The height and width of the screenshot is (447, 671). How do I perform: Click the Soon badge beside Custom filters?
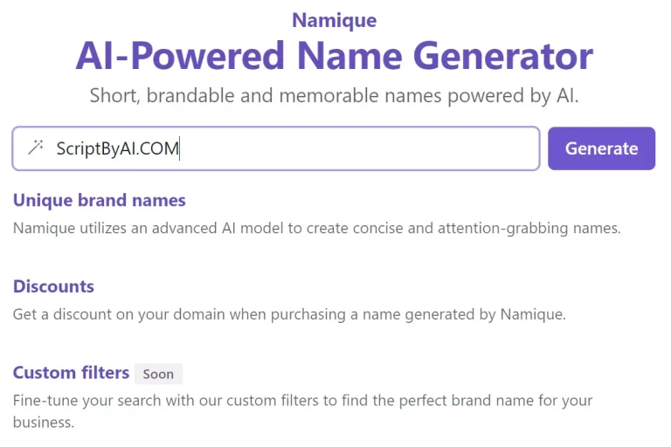pyautogui.click(x=158, y=374)
